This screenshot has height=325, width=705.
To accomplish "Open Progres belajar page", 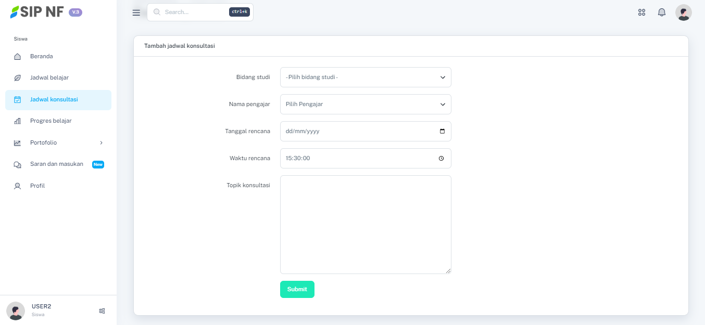I will 51,121.
